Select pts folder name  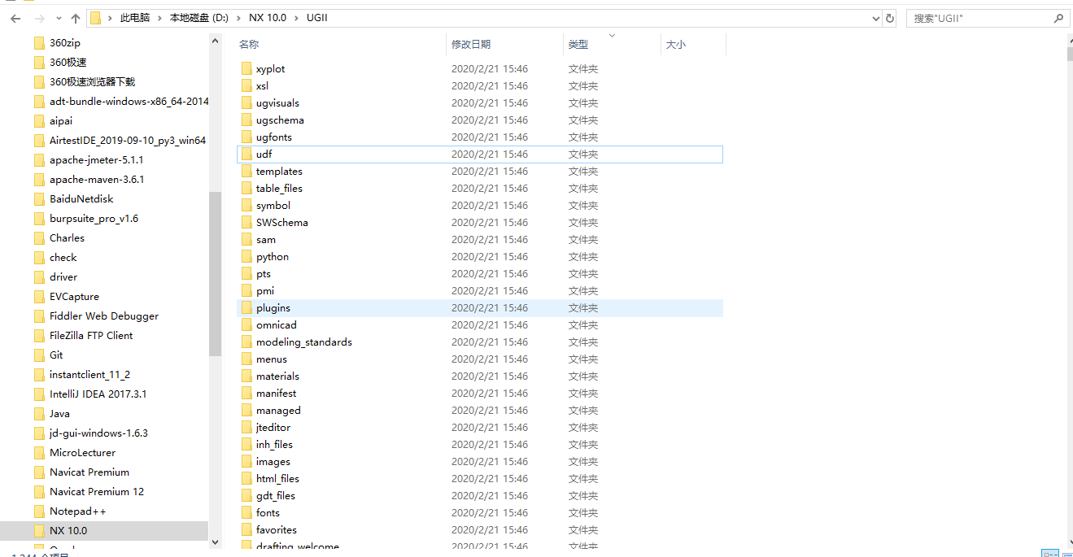(264, 274)
